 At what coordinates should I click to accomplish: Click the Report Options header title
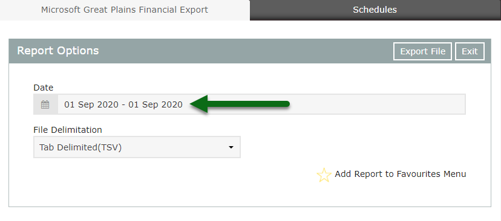point(58,51)
